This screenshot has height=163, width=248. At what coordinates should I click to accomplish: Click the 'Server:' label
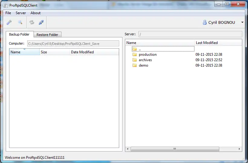pyautogui.click(x=130, y=34)
